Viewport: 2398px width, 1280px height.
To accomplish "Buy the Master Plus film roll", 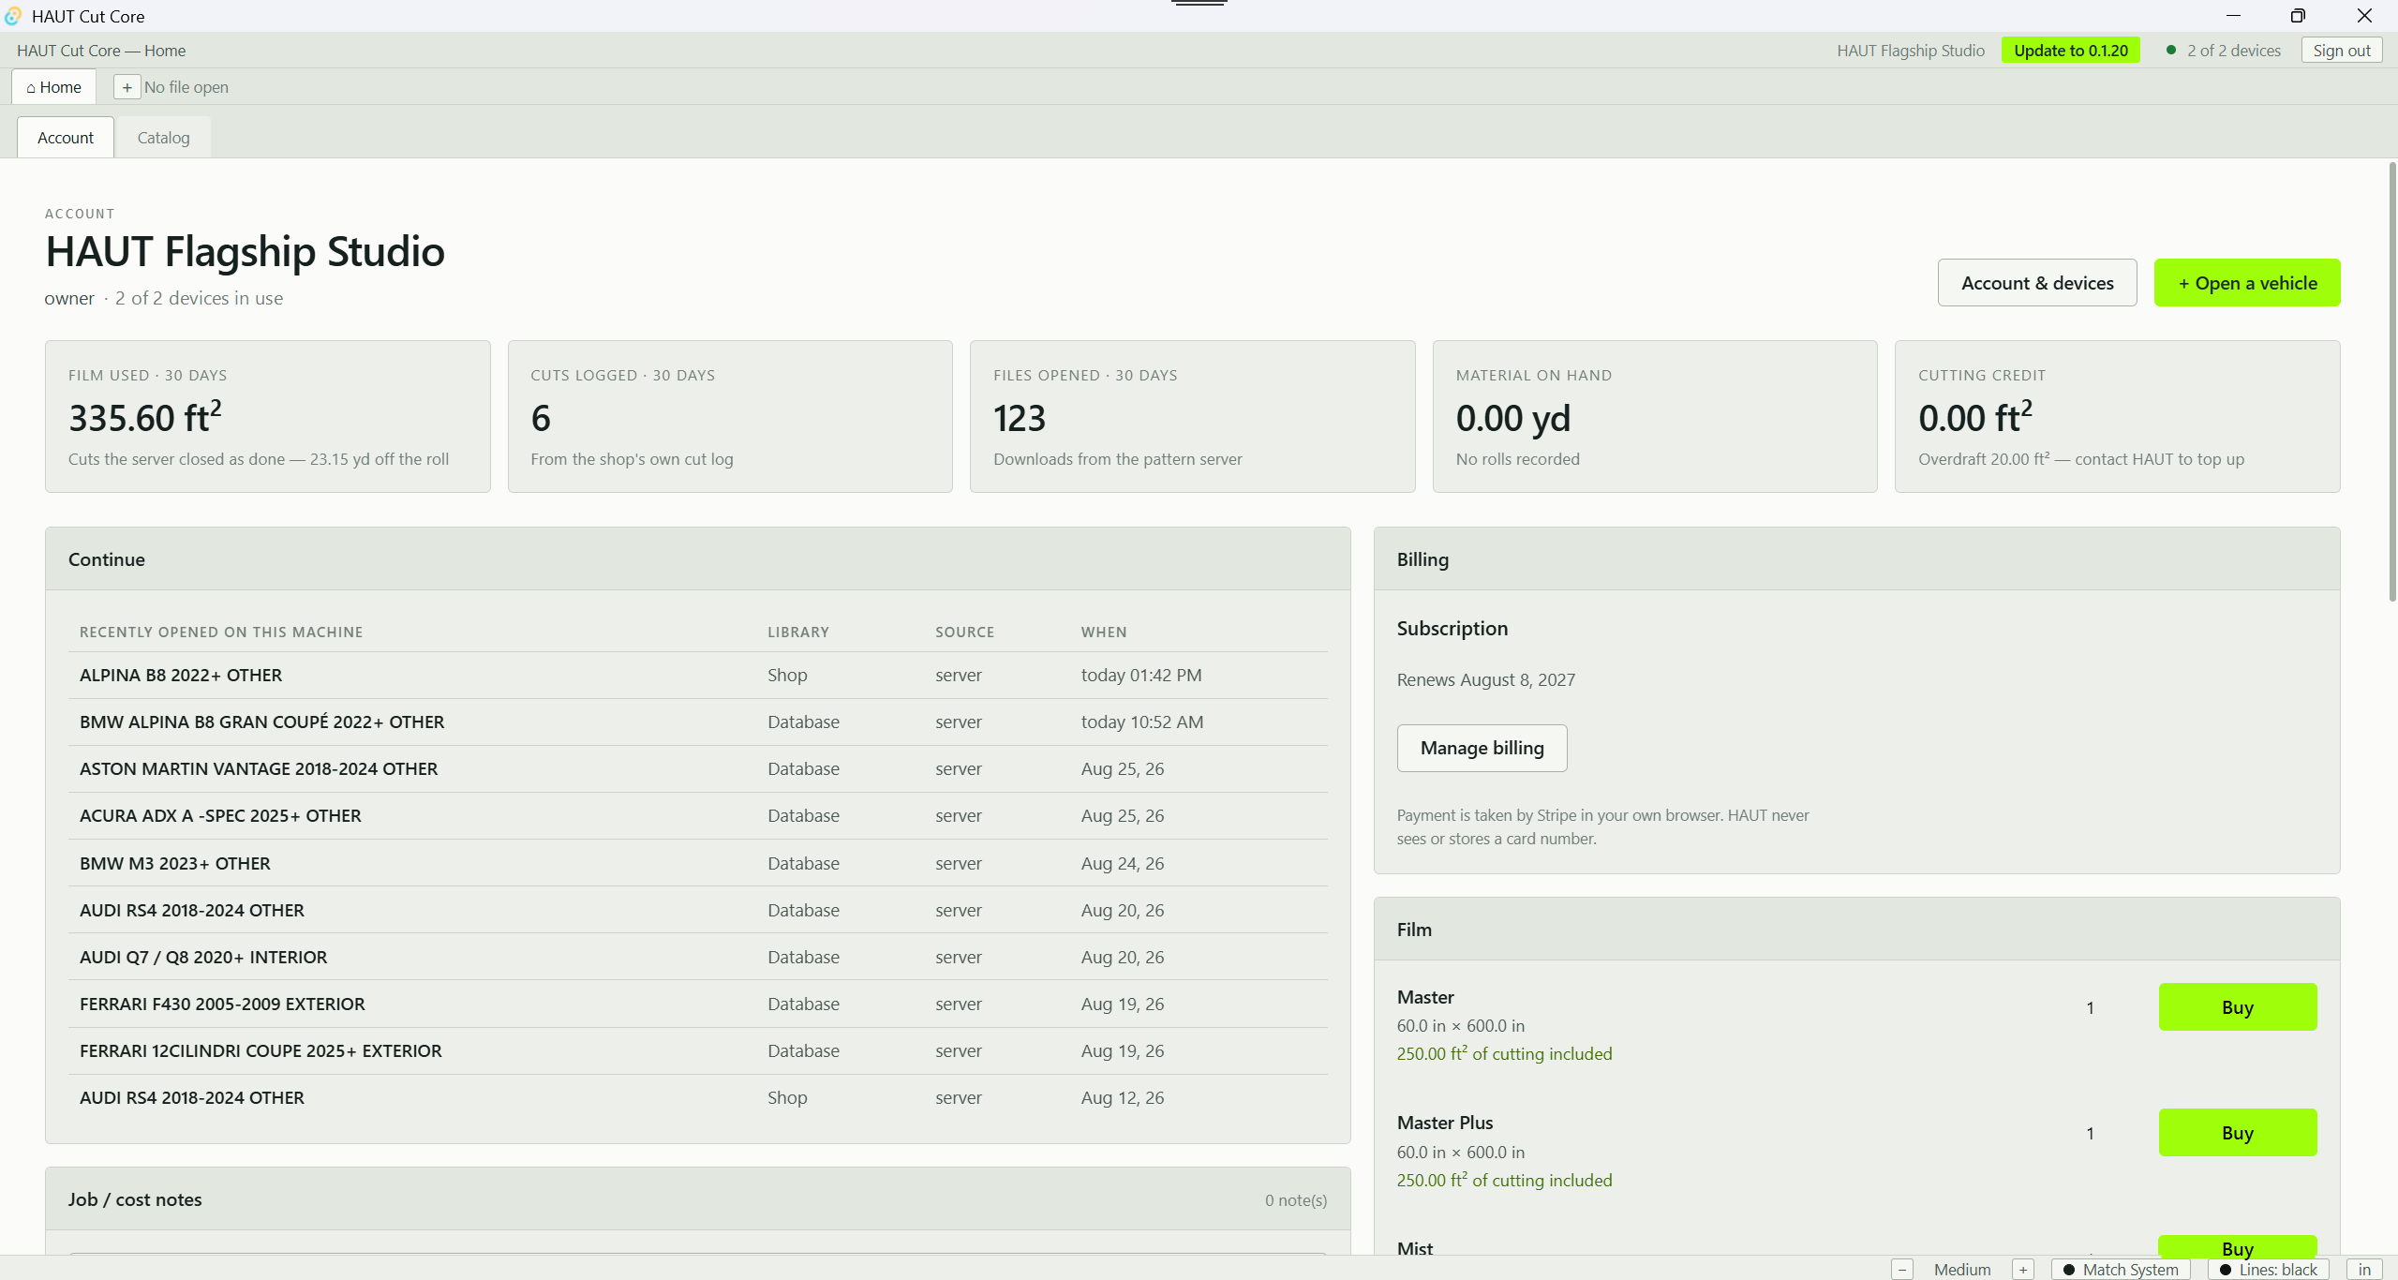I will [x=2238, y=1133].
